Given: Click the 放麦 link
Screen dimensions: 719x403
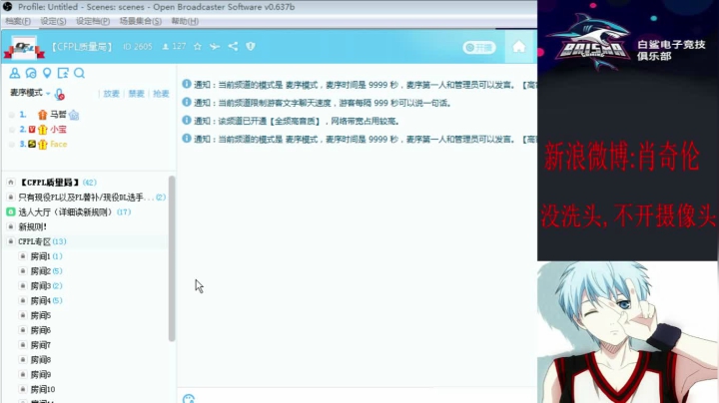Looking at the screenshot, I should coord(111,94).
